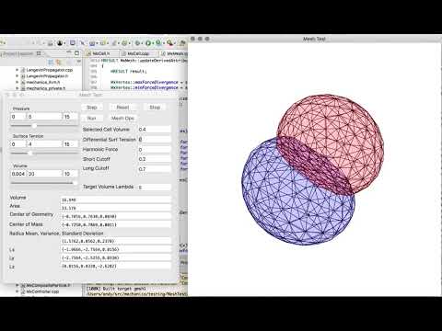Image resolution: width=442 pixels, height=331 pixels.
Task: Click the Area readout field
Action: [x=116, y=208]
